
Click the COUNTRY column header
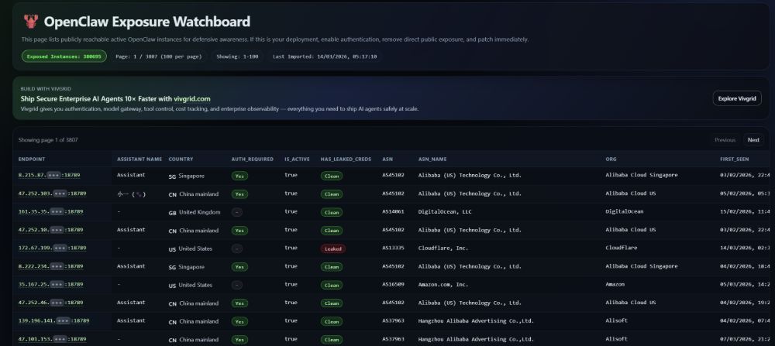[181, 159]
